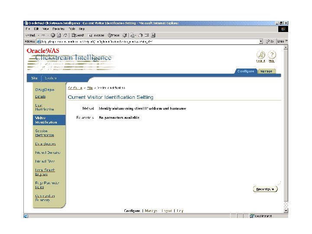Open Session Identification in the sidebar
The width and height of the screenshot is (312, 234).
pos(45,133)
